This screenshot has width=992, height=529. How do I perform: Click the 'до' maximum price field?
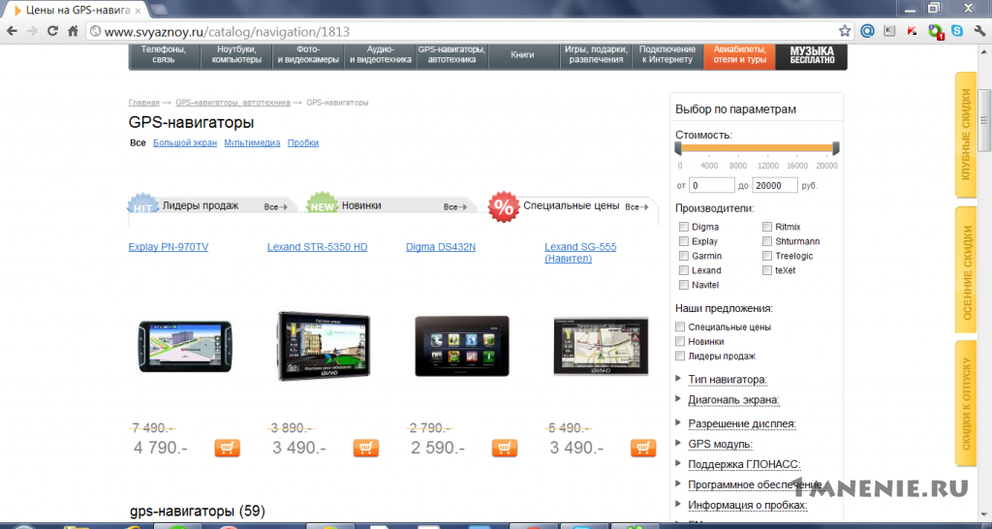775,186
